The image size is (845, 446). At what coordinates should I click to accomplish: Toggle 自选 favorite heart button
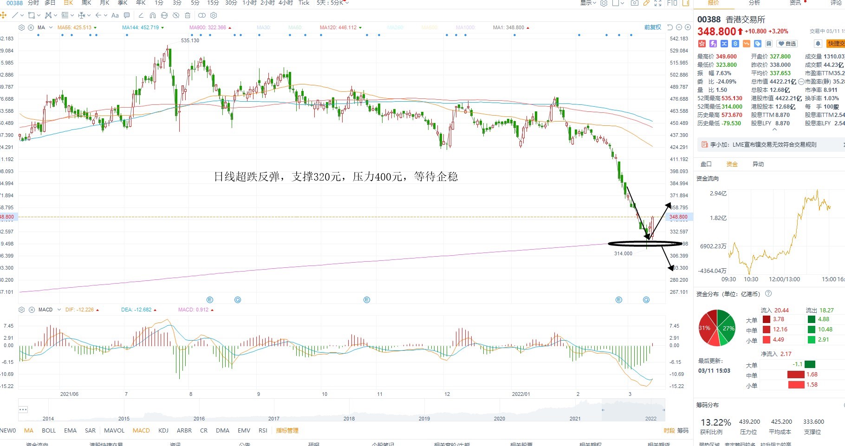pos(787,44)
